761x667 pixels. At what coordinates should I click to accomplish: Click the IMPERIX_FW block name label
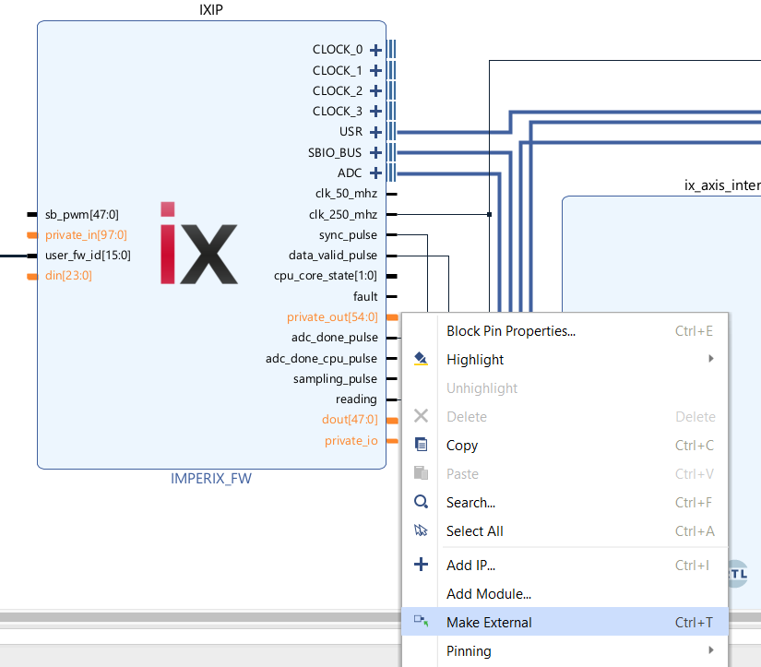pyautogui.click(x=211, y=479)
